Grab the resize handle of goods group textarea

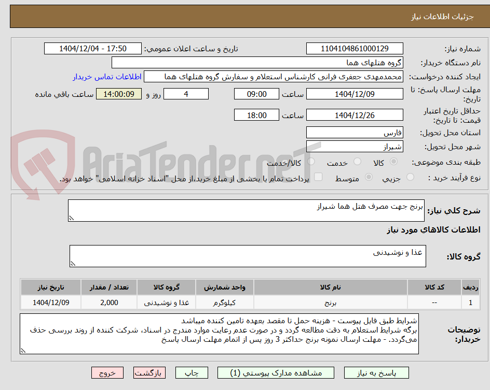[x=73, y=264]
